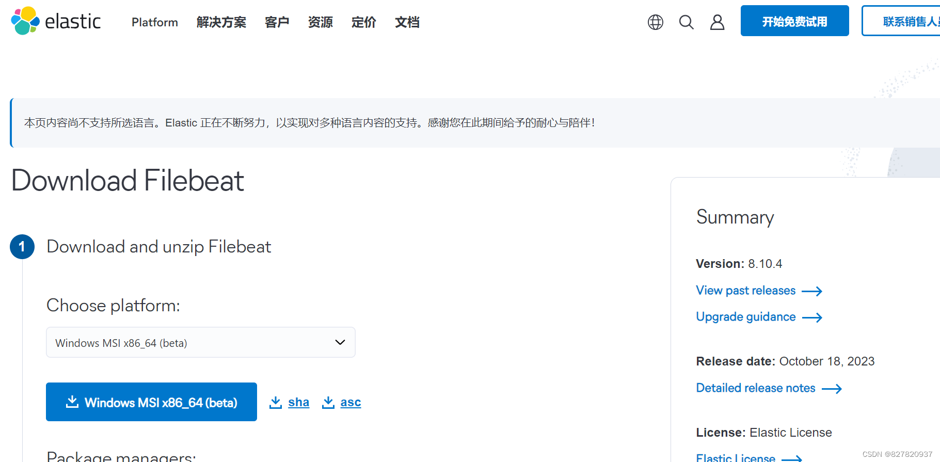The width and height of the screenshot is (940, 462).
Task: Click the License: Elastic License text
Action: (x=764, y=433)
